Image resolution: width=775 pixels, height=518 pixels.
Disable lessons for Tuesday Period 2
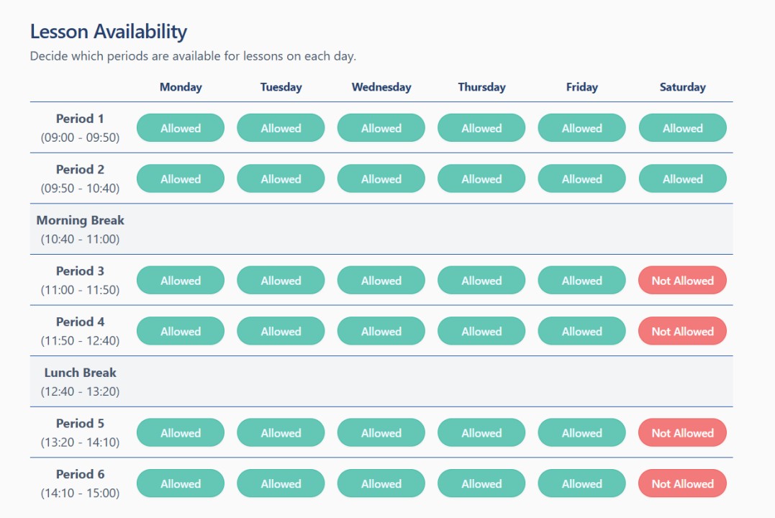click(281, 178)
